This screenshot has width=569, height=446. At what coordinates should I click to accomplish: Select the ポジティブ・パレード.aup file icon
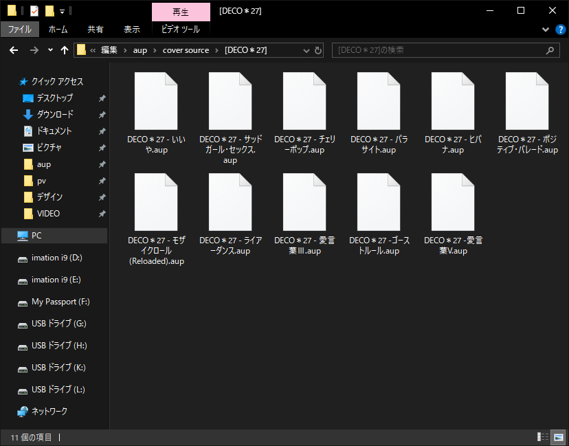[x=527, y=101]
